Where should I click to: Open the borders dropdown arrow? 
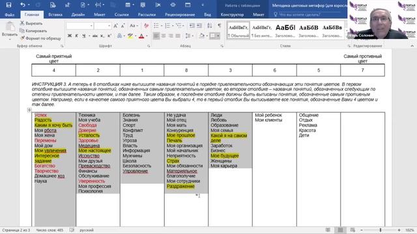(218, 36)
